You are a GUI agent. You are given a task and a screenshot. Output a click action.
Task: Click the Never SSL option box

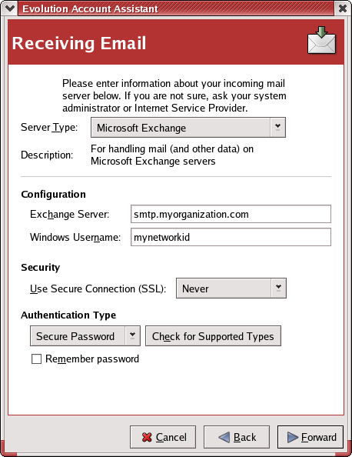pos(231,288)
